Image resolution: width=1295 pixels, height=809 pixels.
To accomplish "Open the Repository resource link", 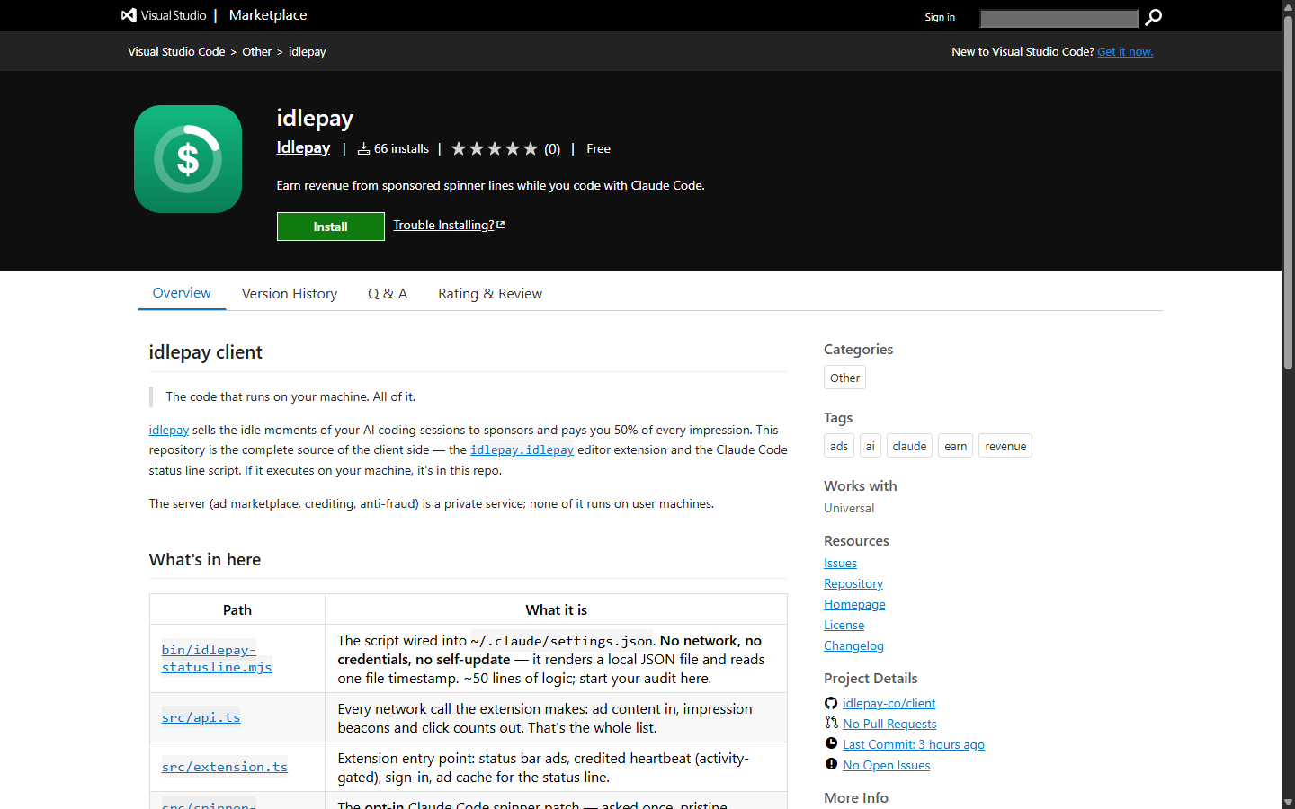I will (853, 584).
